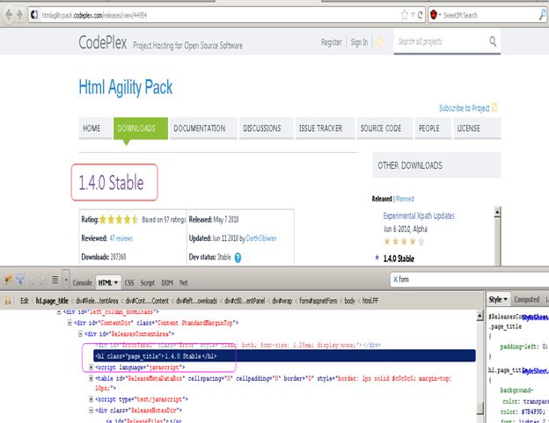Image resolution: width=549 pixels, height=423 pixels.
Task: Click the Subscribe to Project link
Action: 465,108
